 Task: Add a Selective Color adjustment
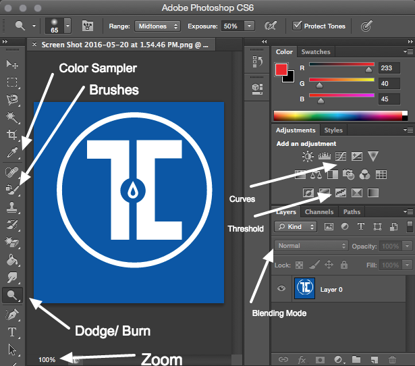[357, 193]
